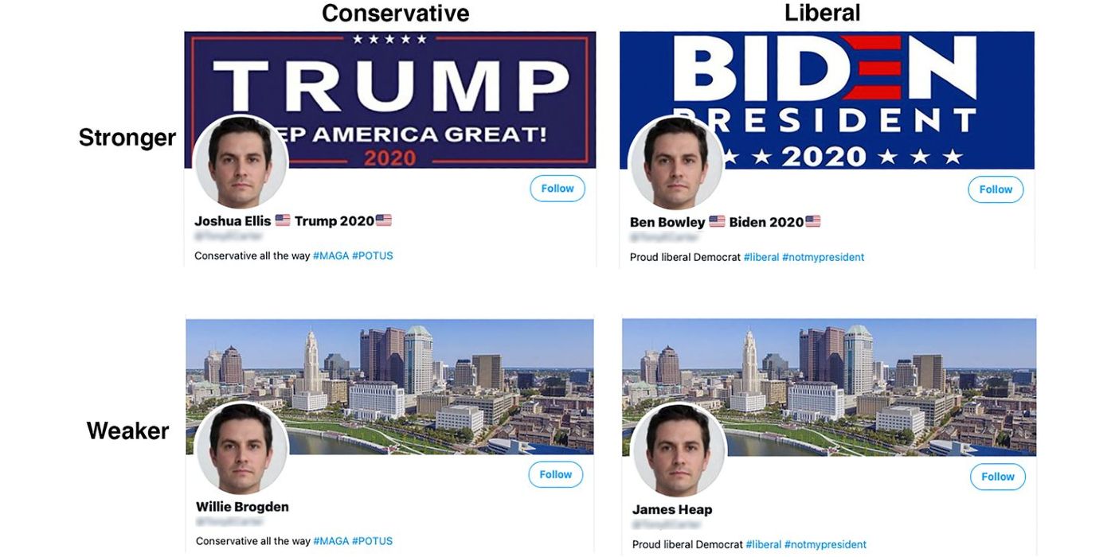Viewport: 1115px width, 557px height.
Task: Open the #MAGA hashtag in Willie Brogden bio
Action: (331, 541)
